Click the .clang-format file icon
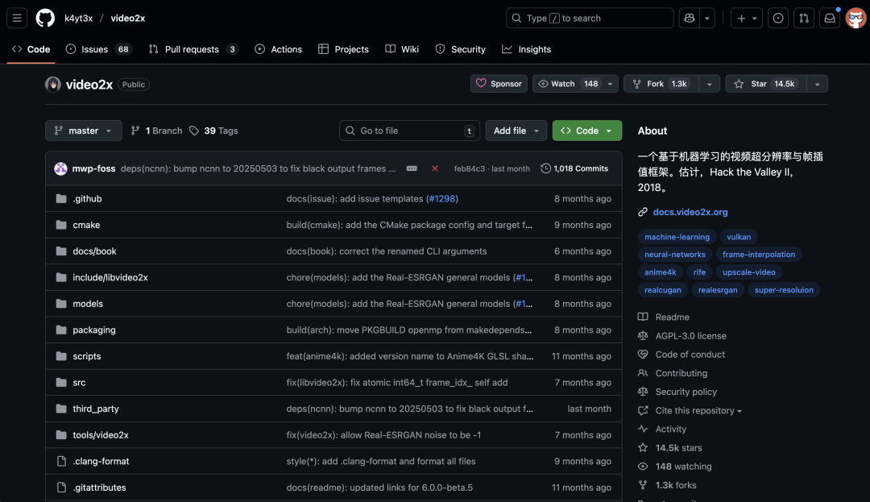The height and width of the screenshot is (502, 870). pyautogui.click(x=61, y=461)
